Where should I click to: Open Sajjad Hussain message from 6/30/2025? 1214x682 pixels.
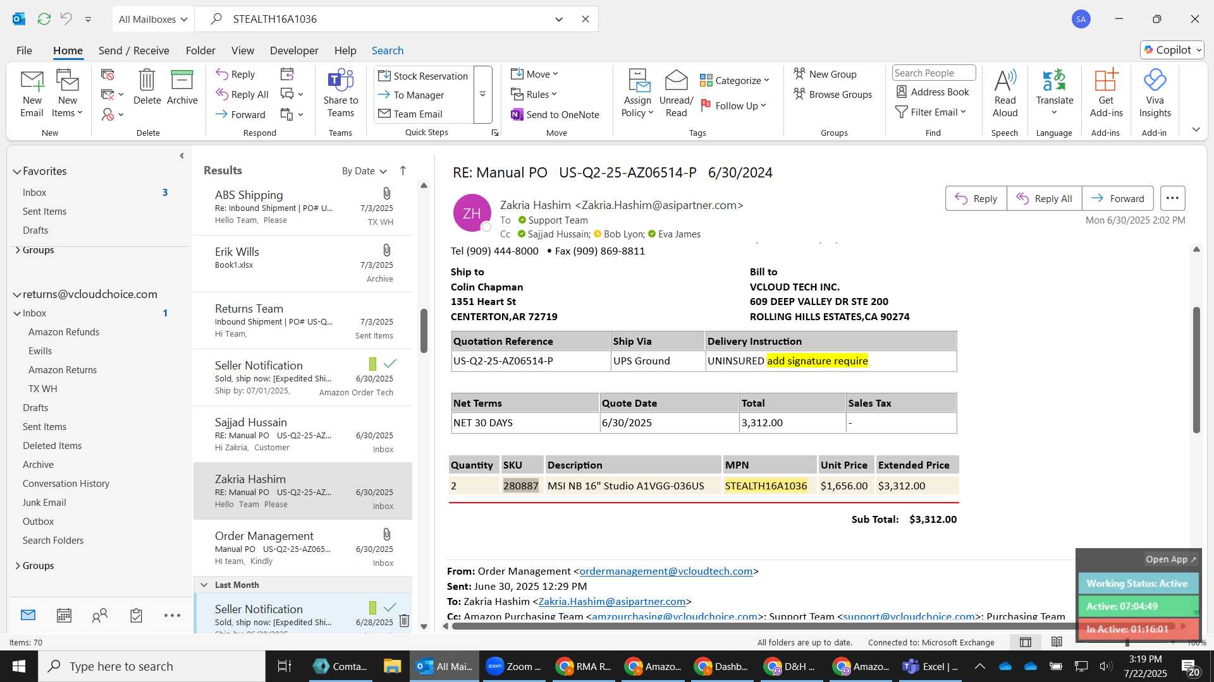[x=303, y=434]
